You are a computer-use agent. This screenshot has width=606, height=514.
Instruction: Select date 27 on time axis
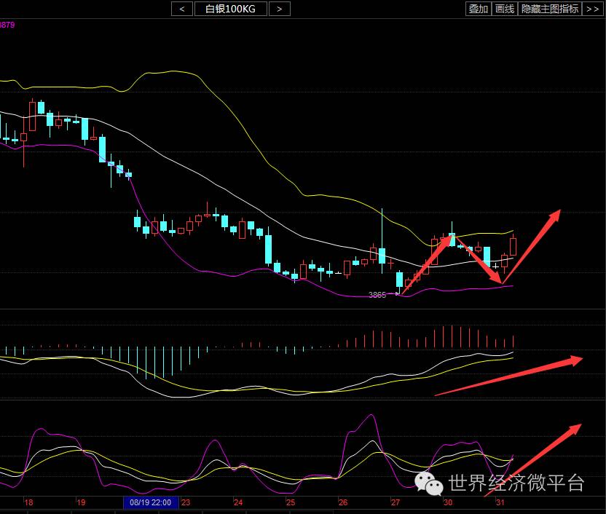(x=395, y=502)
